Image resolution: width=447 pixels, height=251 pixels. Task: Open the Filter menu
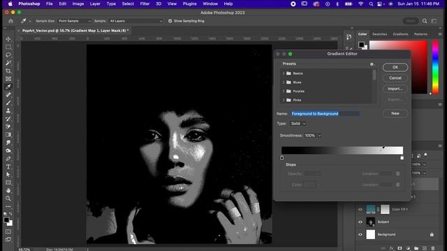pos(145,4)
